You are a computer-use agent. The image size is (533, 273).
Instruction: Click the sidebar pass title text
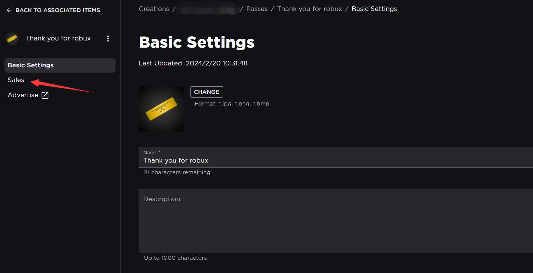pos(58,39)
